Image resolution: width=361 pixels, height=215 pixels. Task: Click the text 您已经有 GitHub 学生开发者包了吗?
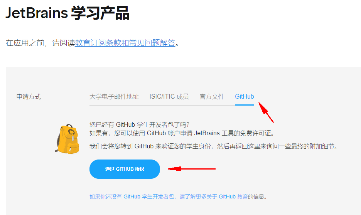[x=139, y=124]
